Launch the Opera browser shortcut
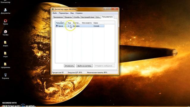The image size is (190, 107). 5,22
